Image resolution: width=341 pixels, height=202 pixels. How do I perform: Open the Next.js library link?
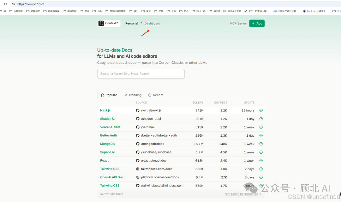pos(105,110)
